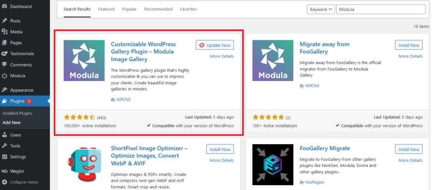437x190 pixels.
Task: Open Installed Plugins submenu item
Action: pos(17,113)
